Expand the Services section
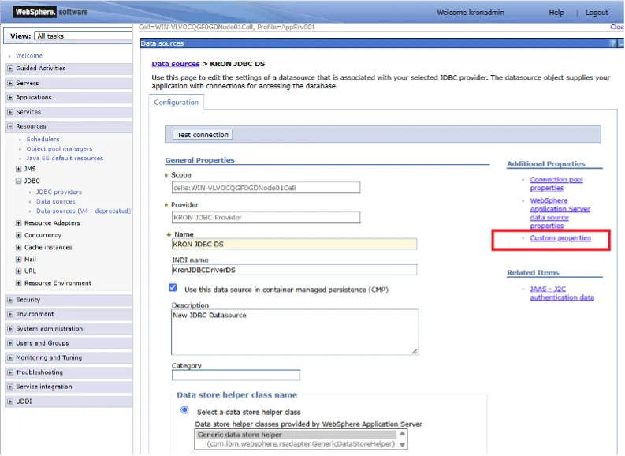The height and width of the screenshot is (456, 625). tap(10, 112)
